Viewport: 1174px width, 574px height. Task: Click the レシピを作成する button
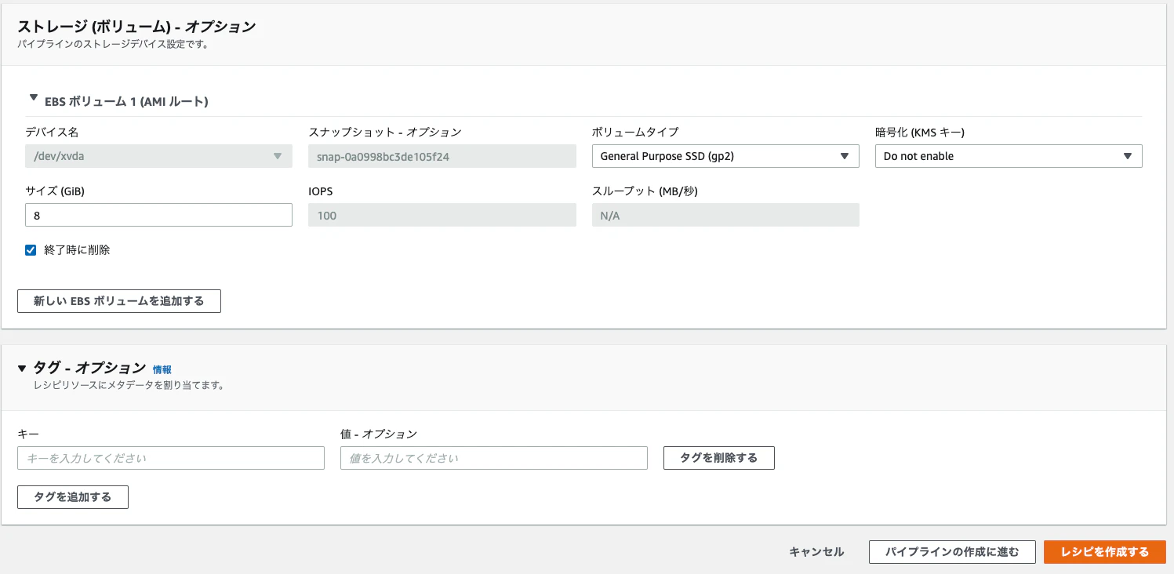click(1105, 552)
